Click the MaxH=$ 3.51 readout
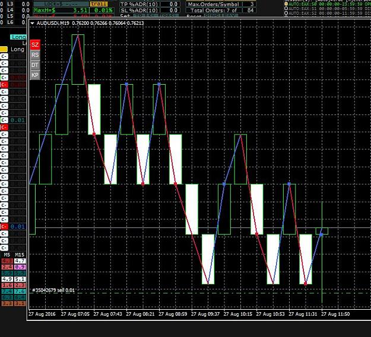371x337 pixels. pos(61,10)
